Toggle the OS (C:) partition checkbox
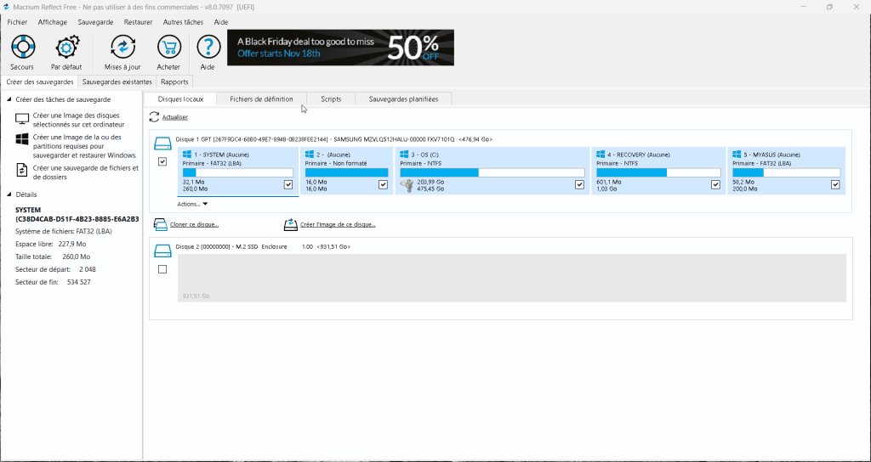This screenshot has height=462, width=871. tap(579, 184)
